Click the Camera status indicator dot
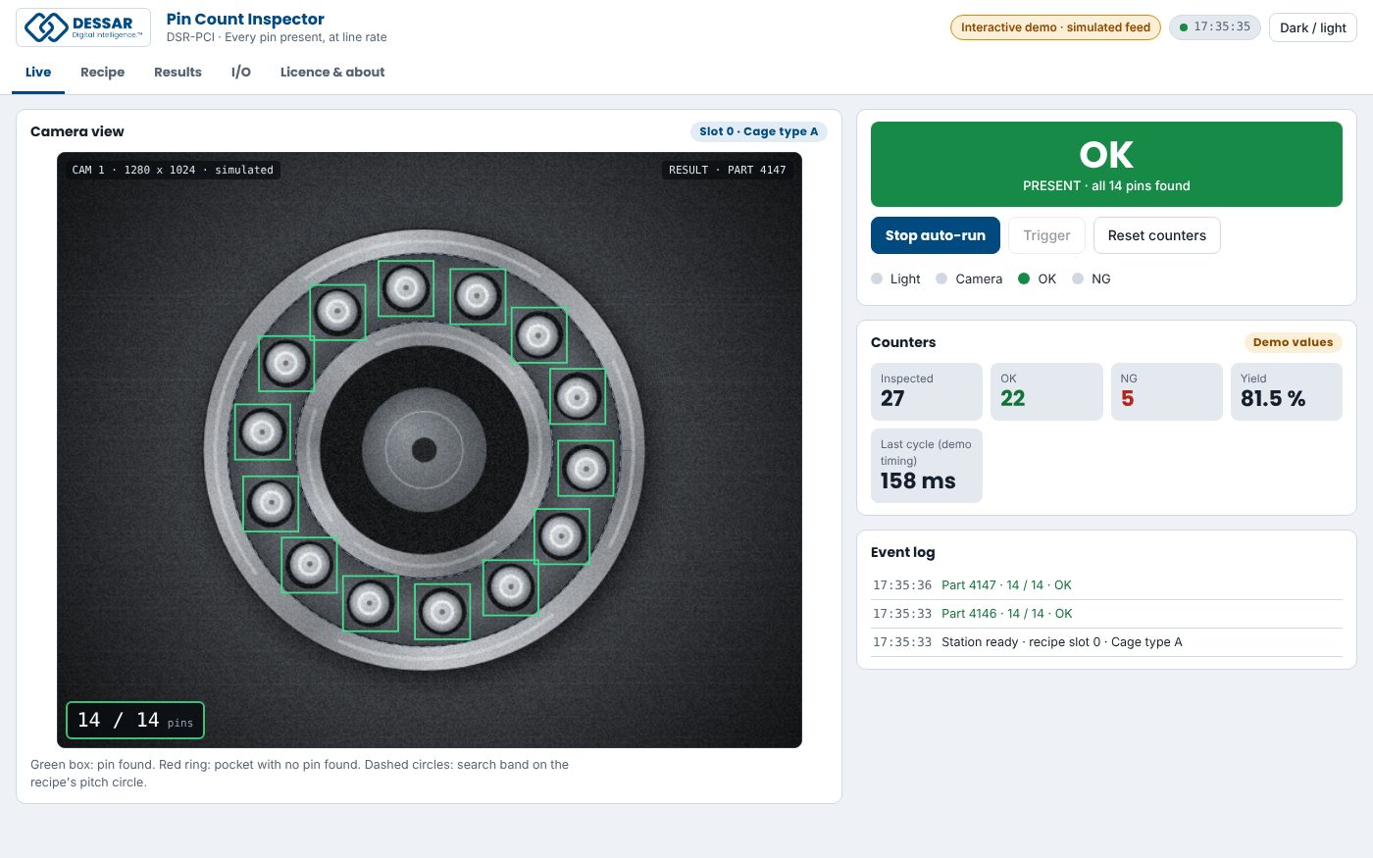Screen dimensions: 1373x858 pos(941,278)
